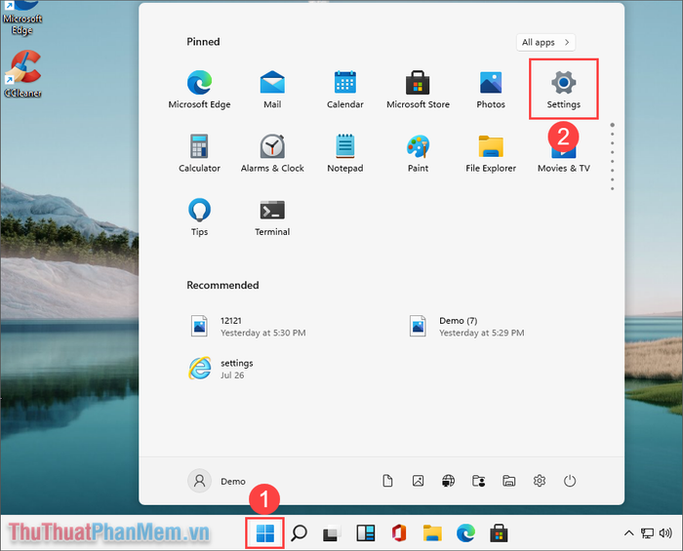Open the Paint app
The height and width of the screenshot is (551, 683).
tap(418, 153)
